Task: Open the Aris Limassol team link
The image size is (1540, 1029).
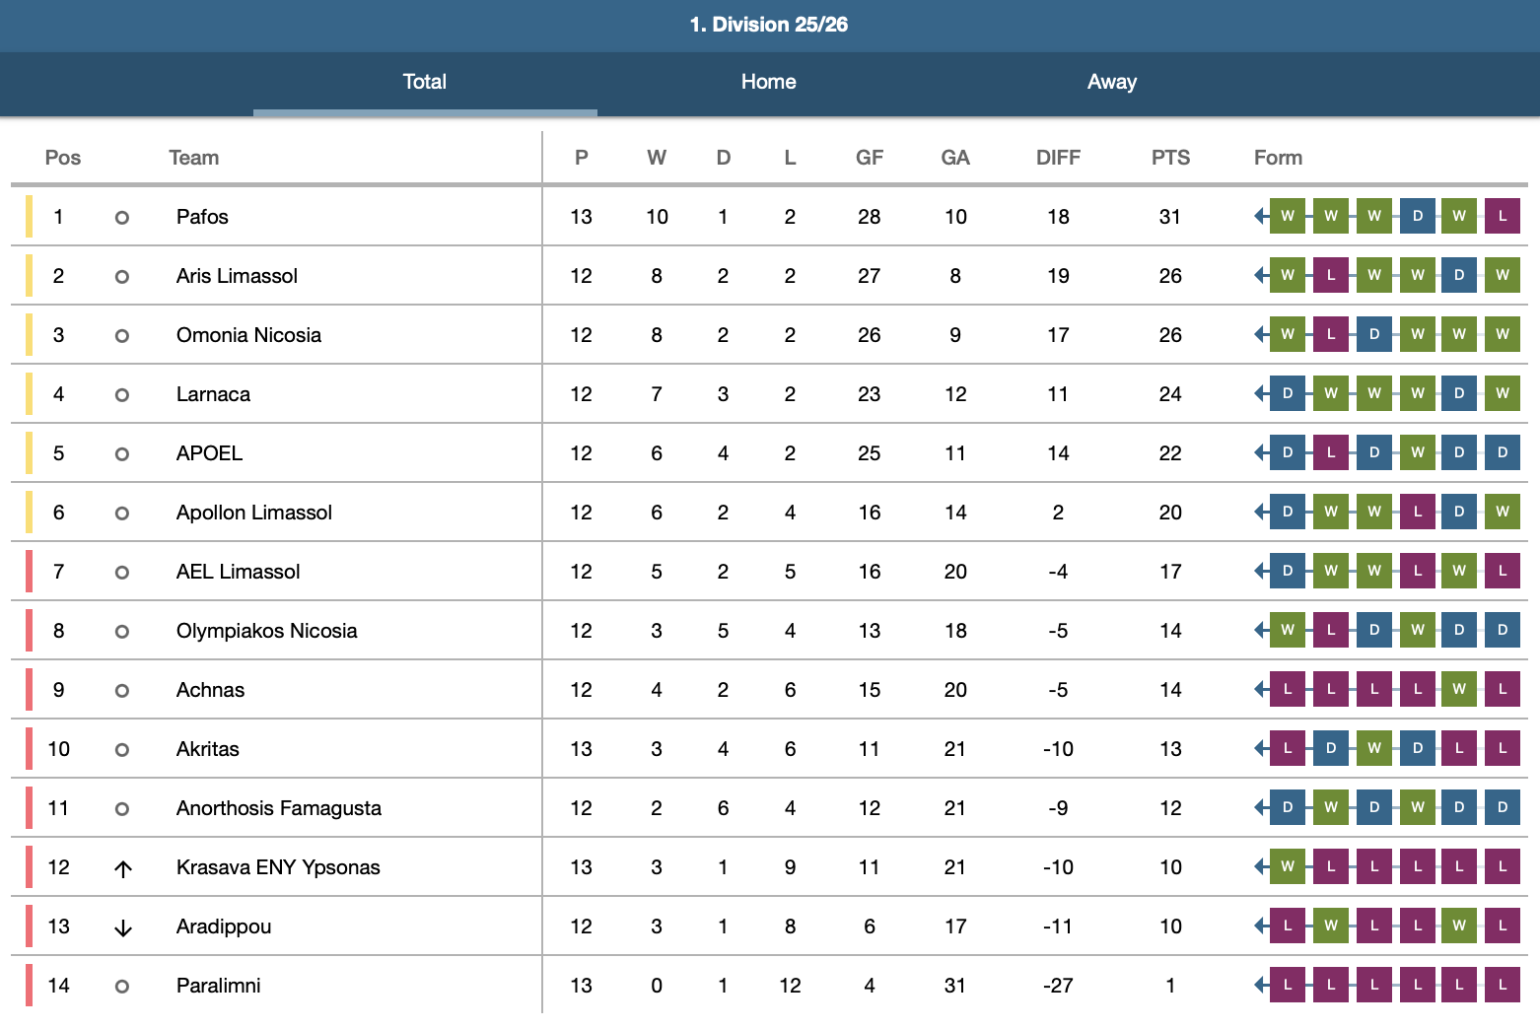Action: [x=237, y=276]
